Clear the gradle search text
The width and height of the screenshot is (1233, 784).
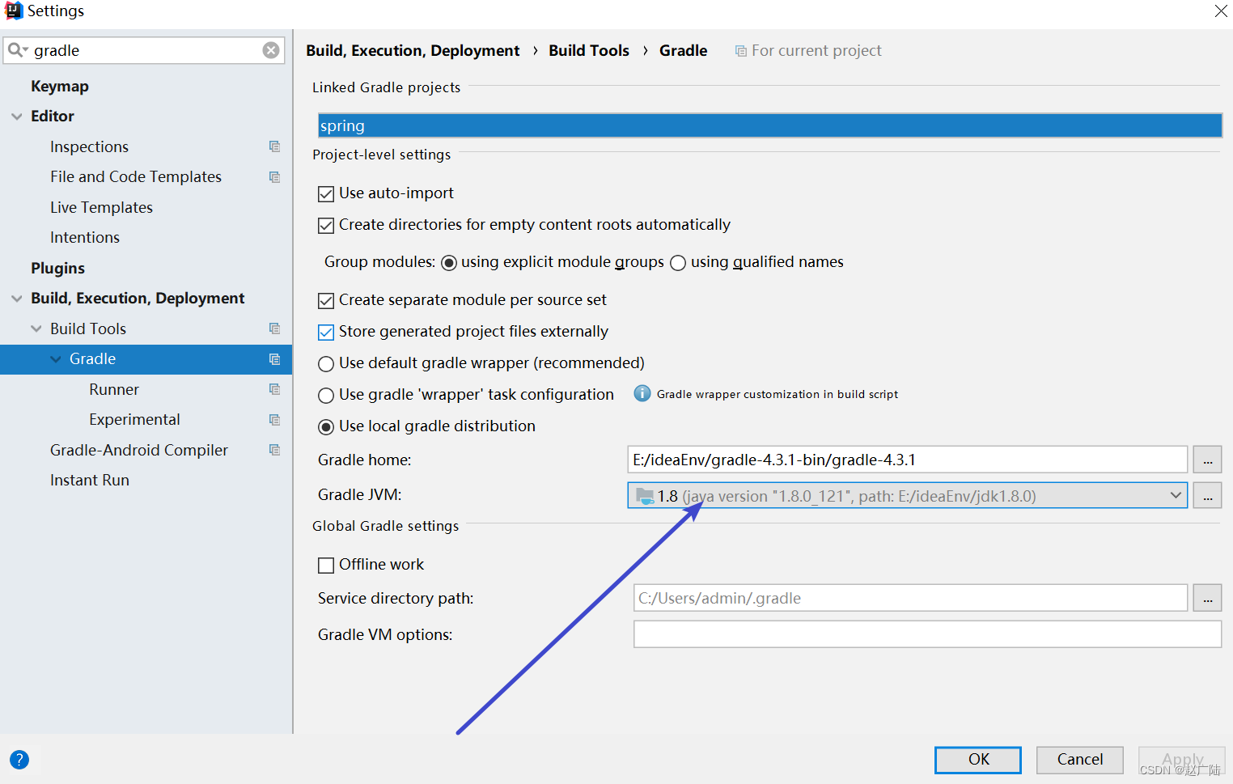click(x=271, y=50)
